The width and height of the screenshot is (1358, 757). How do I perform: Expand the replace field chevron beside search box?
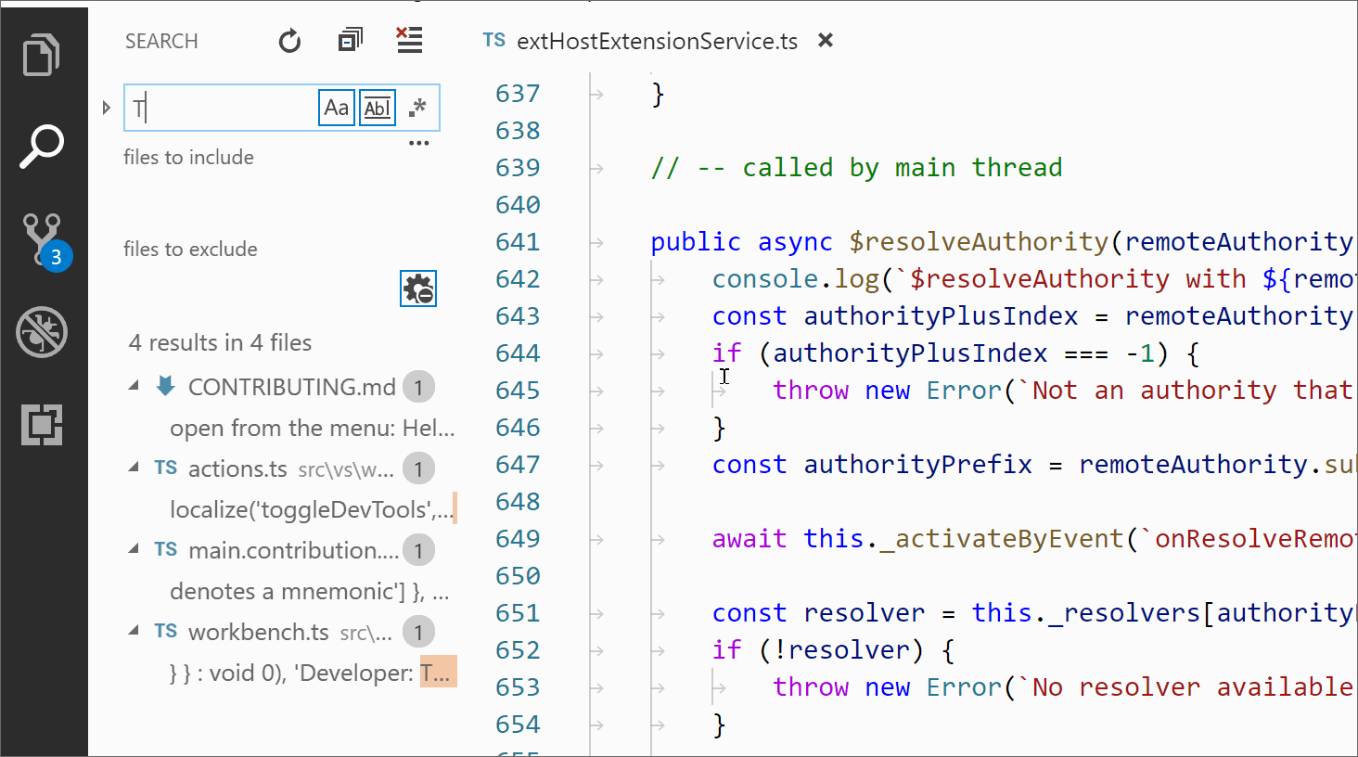pyautogui.click(x=106, y=108)
